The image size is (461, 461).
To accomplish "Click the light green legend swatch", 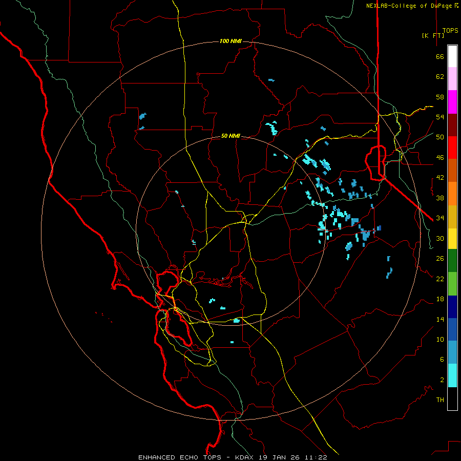I will 452,284.
